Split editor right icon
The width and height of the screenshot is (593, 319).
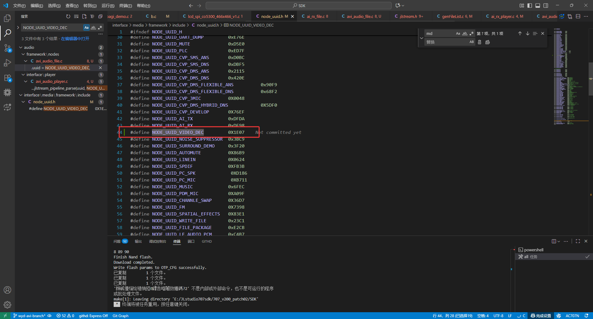pyautogui.click(x=578, y=16)
